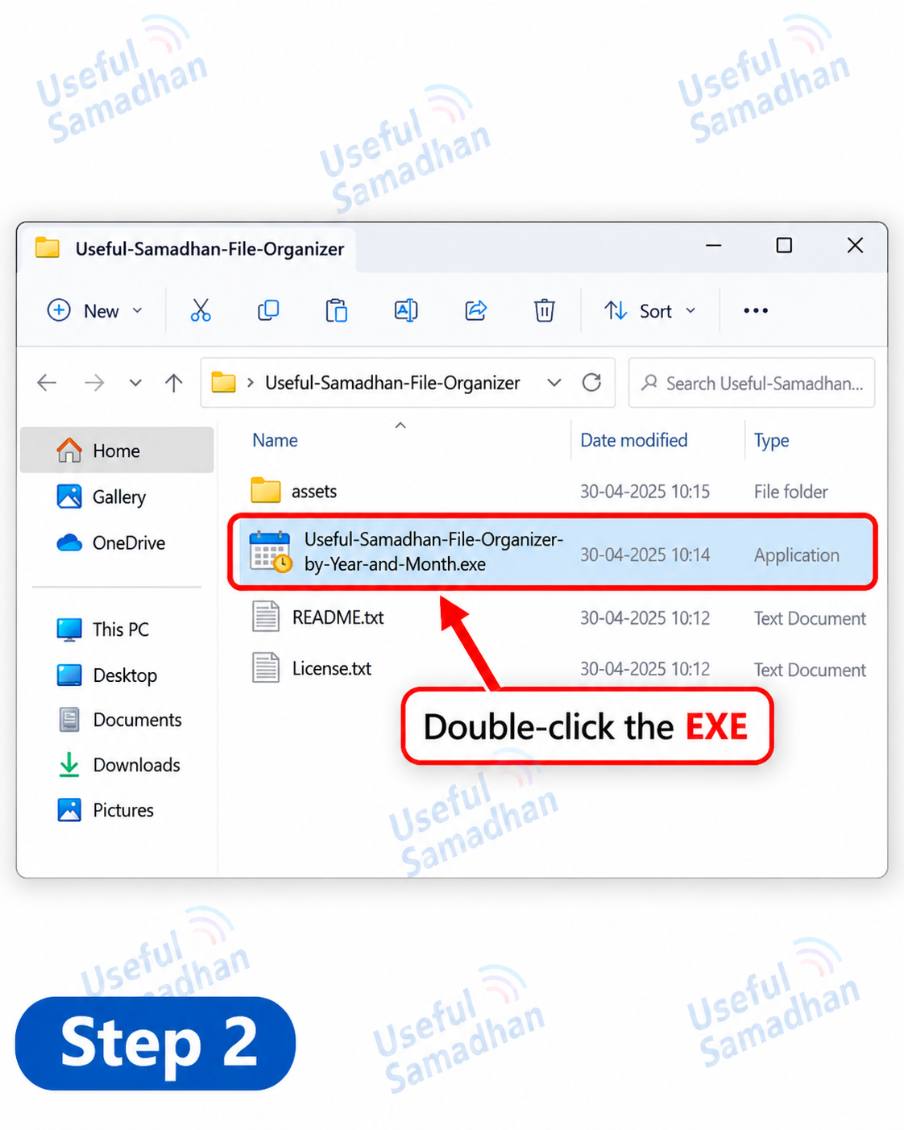904x1130 pixels.
Task: Sort by the Type column header
Action: 771,440
